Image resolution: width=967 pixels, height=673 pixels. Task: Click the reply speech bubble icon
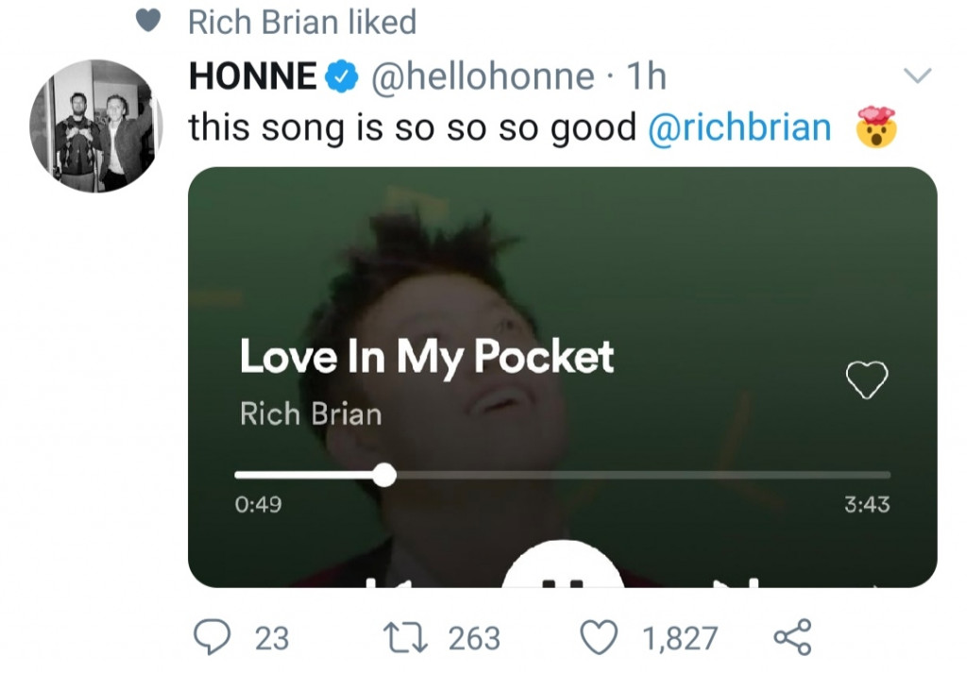point(212,638)
